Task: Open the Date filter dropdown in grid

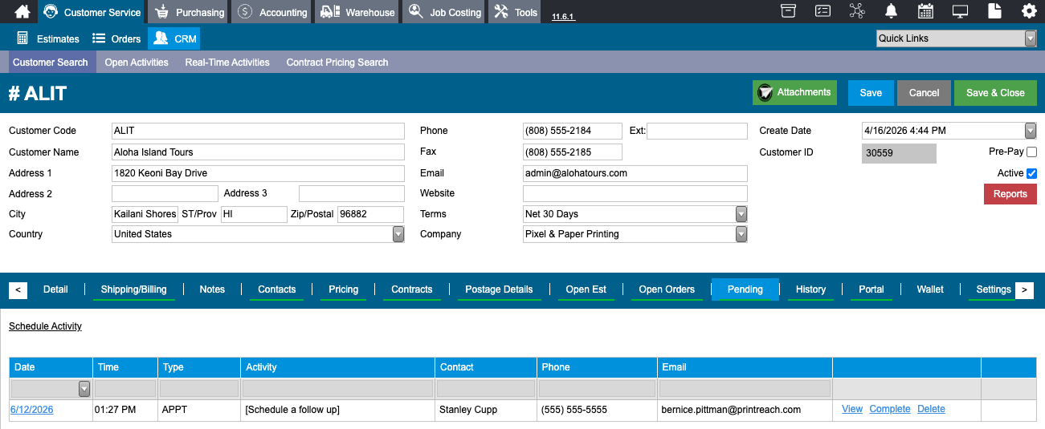Action: click(x=84, y=389)
